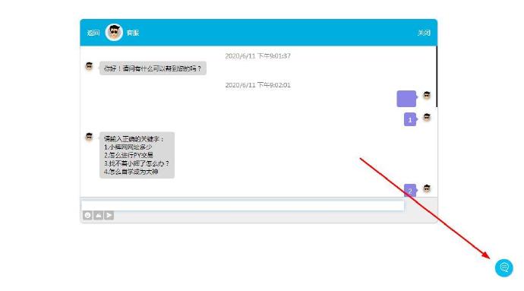Click the avatar beside the blank purple bubble
Image resolution: width=524 pixels, height=291 pixels.
(427, 95)
